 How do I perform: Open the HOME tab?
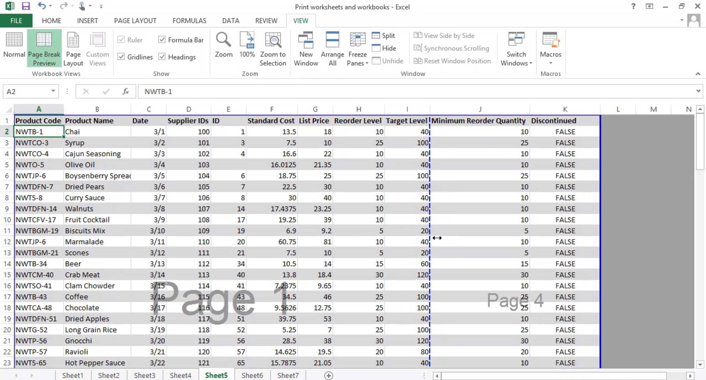pos(51,21)
